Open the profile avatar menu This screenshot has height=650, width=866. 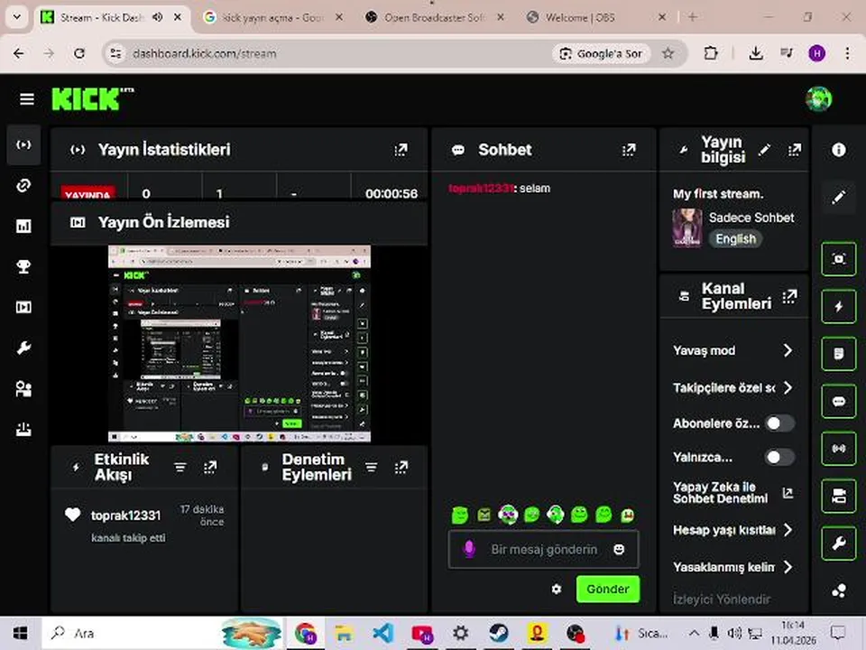click(x=818, y=99)
